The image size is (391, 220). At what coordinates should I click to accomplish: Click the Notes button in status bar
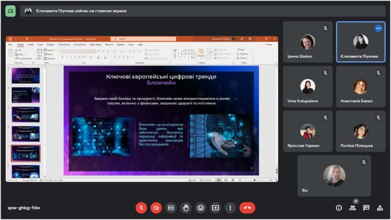coord(192,180)
